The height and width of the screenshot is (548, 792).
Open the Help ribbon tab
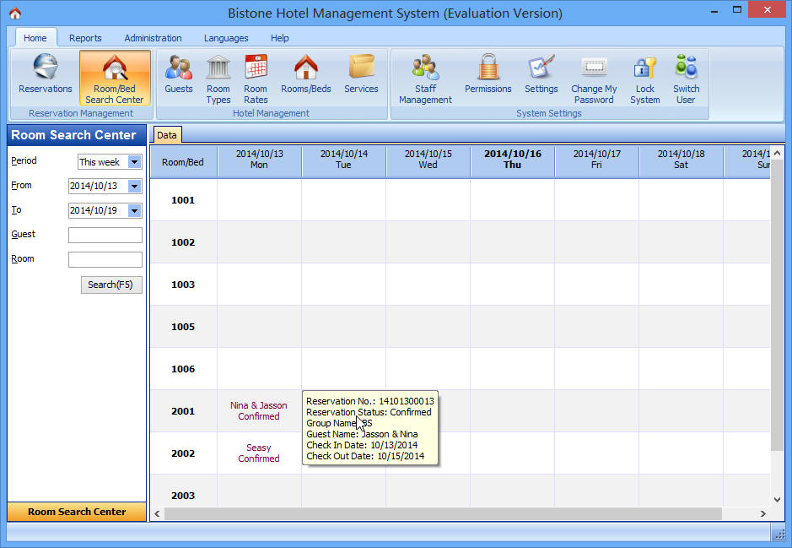point(280,38)
